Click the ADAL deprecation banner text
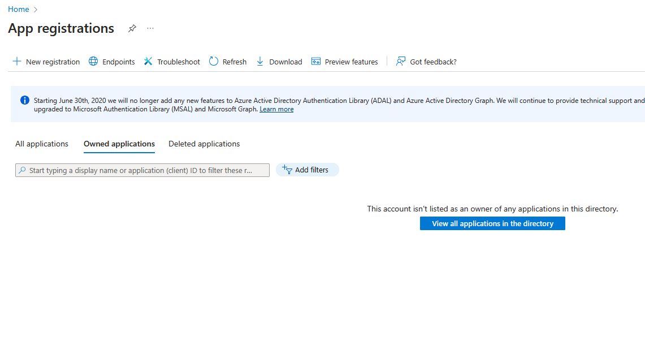 339,105
